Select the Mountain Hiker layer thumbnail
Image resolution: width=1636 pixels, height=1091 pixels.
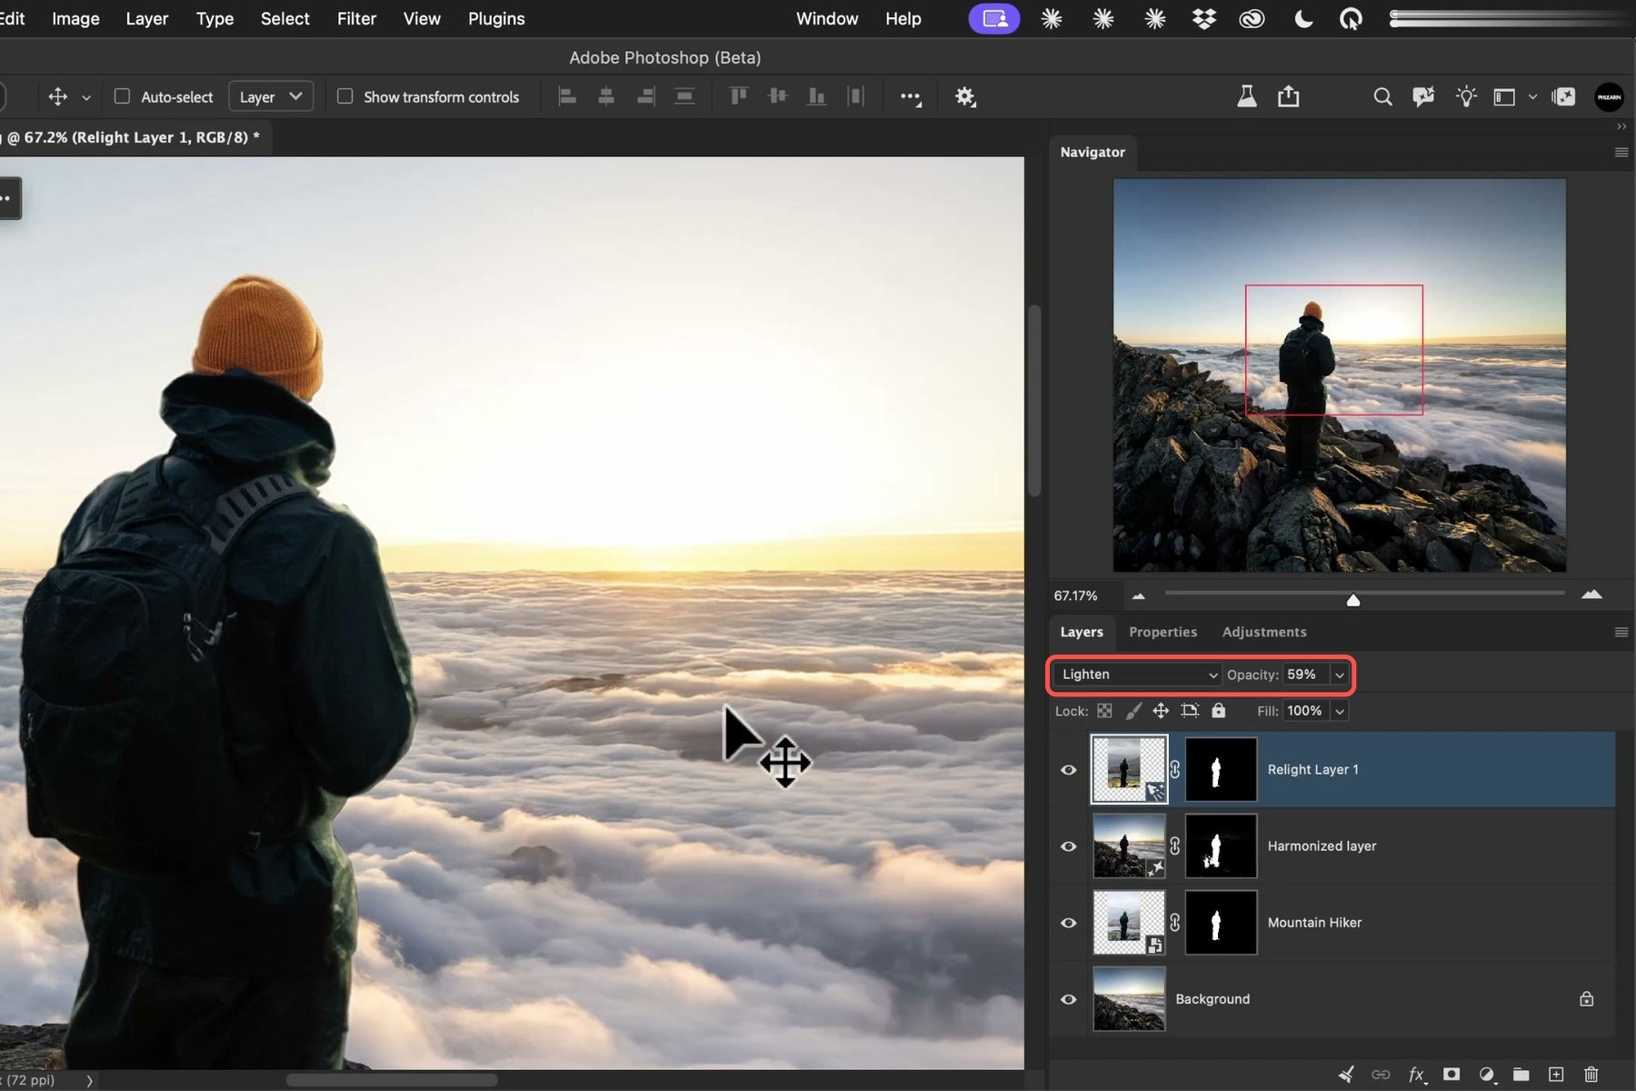pos(1129,922)
